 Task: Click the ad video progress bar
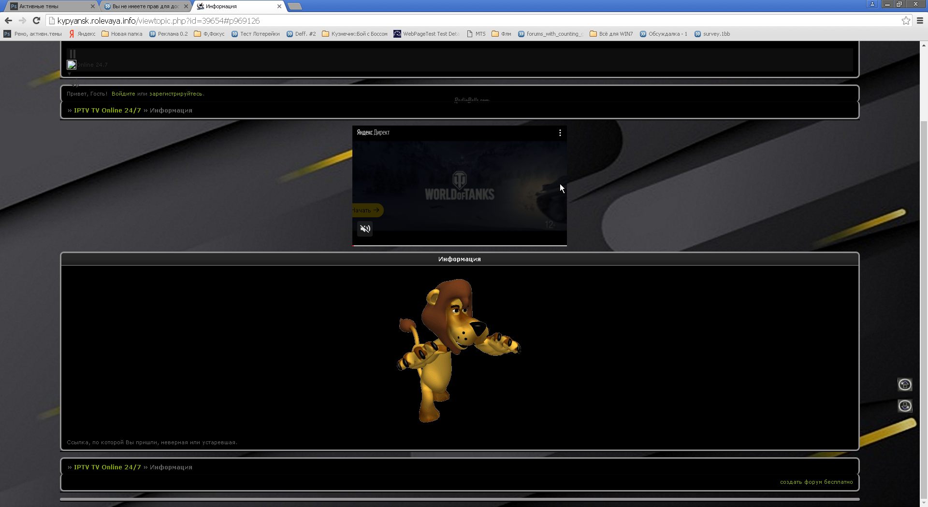[x=459, y=245]
